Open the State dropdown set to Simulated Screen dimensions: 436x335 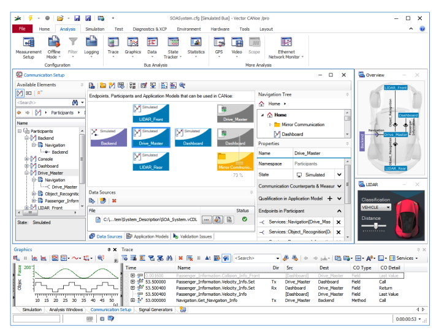pos(339,175)
